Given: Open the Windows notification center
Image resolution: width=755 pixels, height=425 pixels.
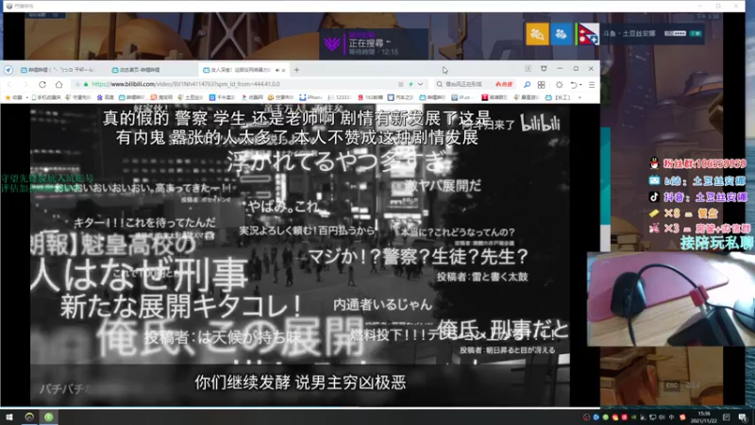Looking at the screenshot, I should pos(742,417).
